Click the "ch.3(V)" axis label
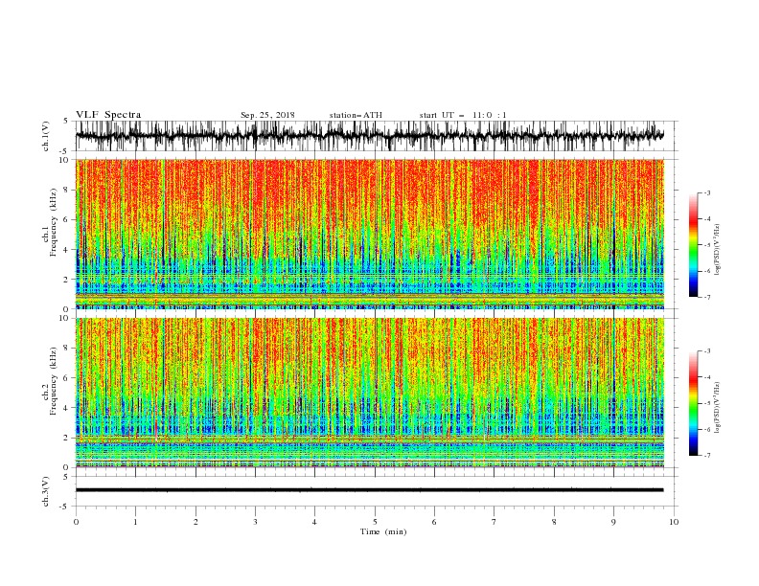The height and width of the screenshot is (586, 759). click(x=46, y=491)
